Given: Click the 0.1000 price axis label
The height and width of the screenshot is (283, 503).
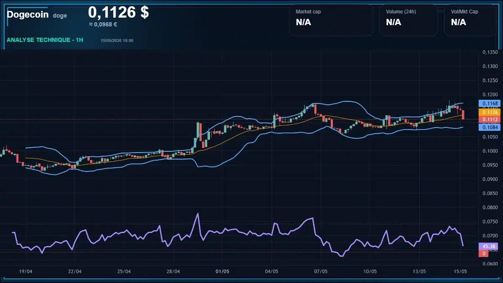Looking at the screenshot, I should click(490, 151).
